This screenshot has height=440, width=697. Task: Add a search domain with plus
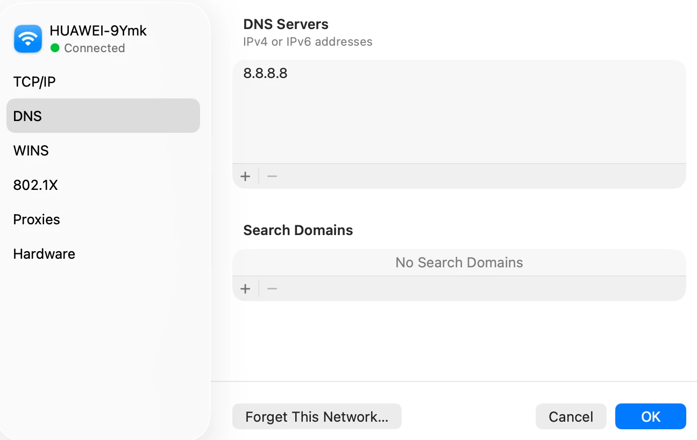[245, 289]
